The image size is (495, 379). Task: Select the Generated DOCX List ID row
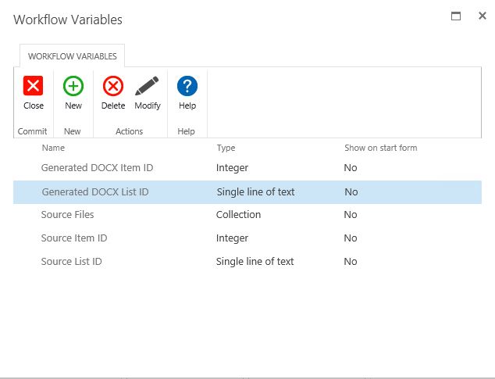[x=95, y=191]
